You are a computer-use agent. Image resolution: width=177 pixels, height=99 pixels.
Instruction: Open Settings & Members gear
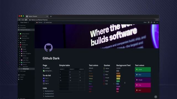click(x=19, y=30)
